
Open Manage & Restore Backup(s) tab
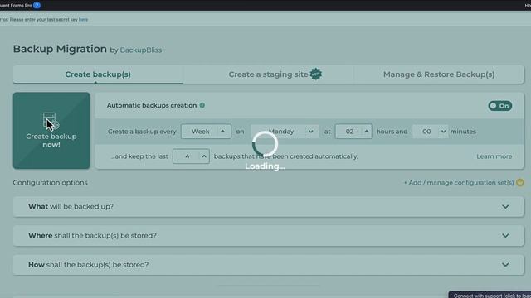point(439,74)
